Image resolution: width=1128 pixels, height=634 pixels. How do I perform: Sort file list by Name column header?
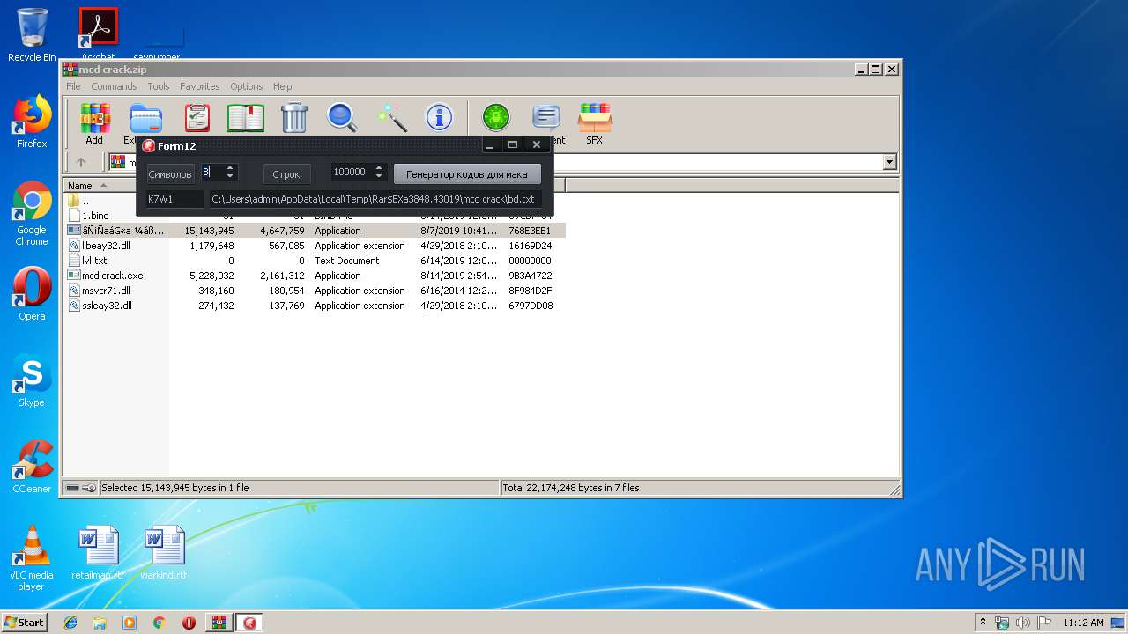click(117, 185)
